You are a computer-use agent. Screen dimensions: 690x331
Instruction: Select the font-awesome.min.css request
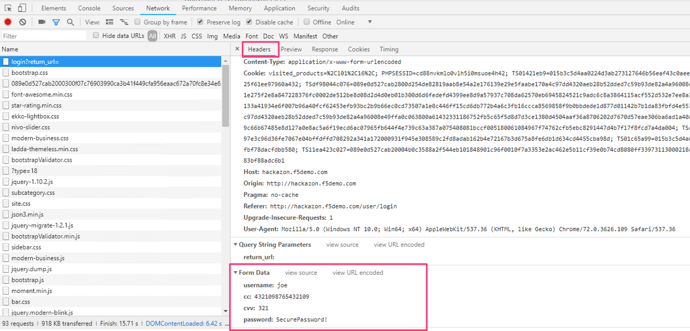click(x=111, y=94)
